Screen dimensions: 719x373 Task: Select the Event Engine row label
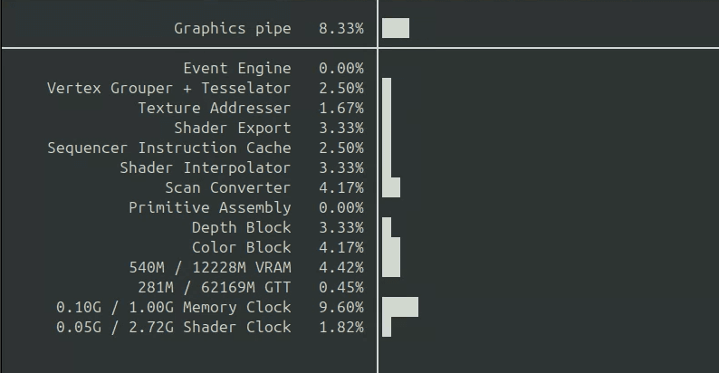coord(236,68)
